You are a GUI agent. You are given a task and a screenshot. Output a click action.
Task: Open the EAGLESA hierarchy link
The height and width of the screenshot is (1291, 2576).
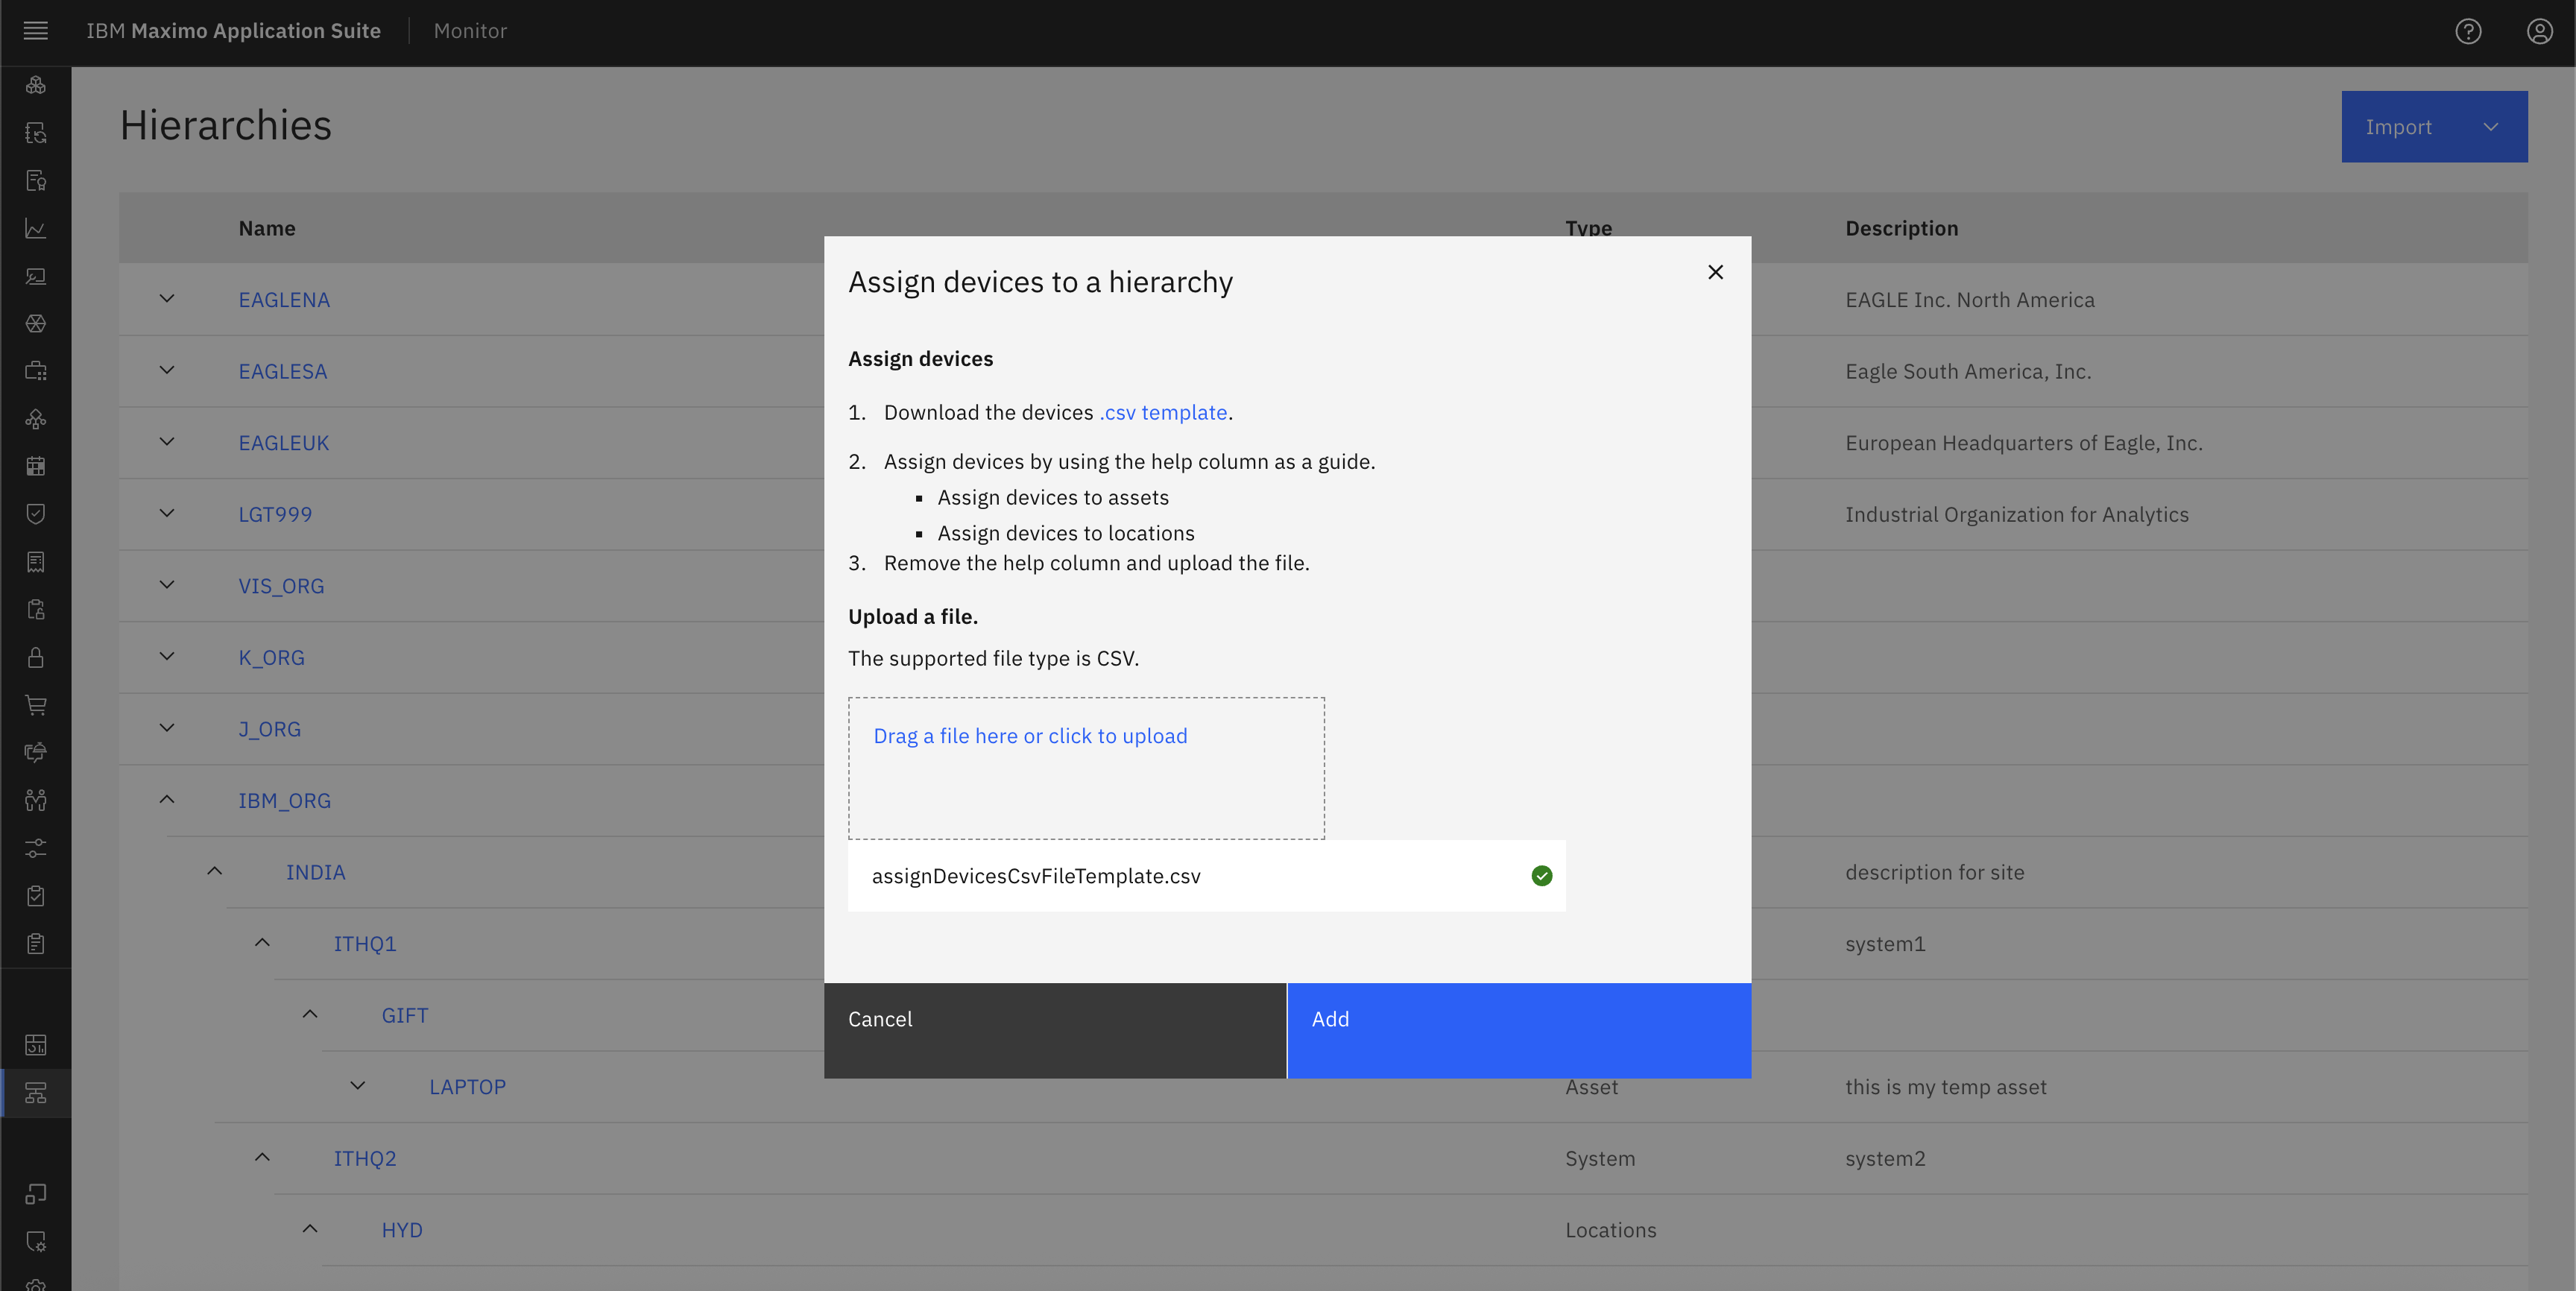click(283, 371)
